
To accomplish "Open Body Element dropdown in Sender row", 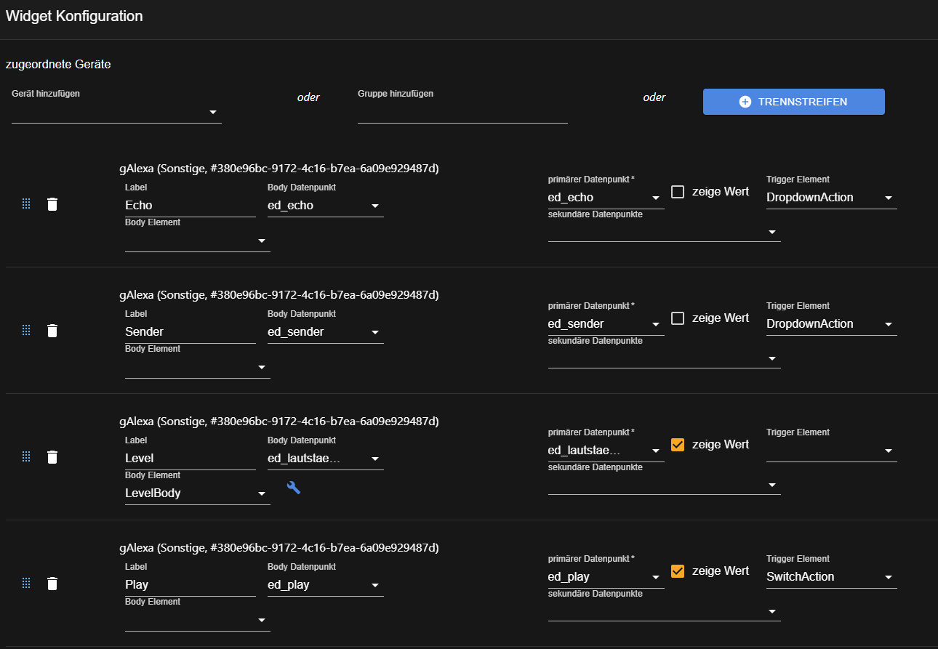I will coord(198,367).
